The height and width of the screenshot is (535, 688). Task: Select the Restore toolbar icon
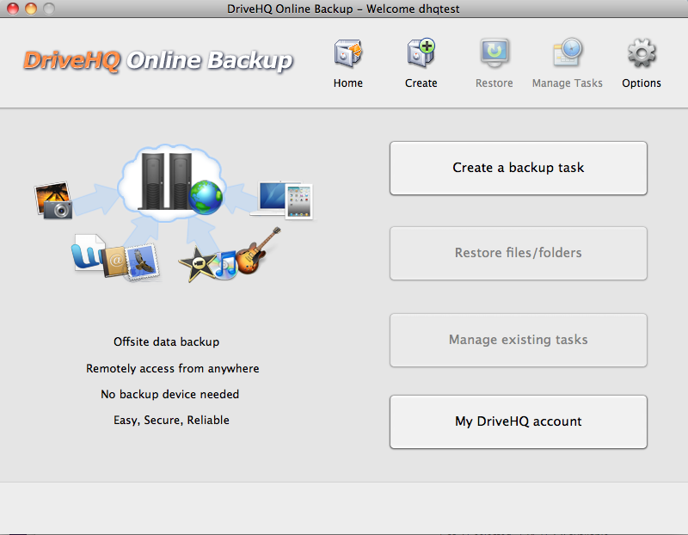(494, 55)
